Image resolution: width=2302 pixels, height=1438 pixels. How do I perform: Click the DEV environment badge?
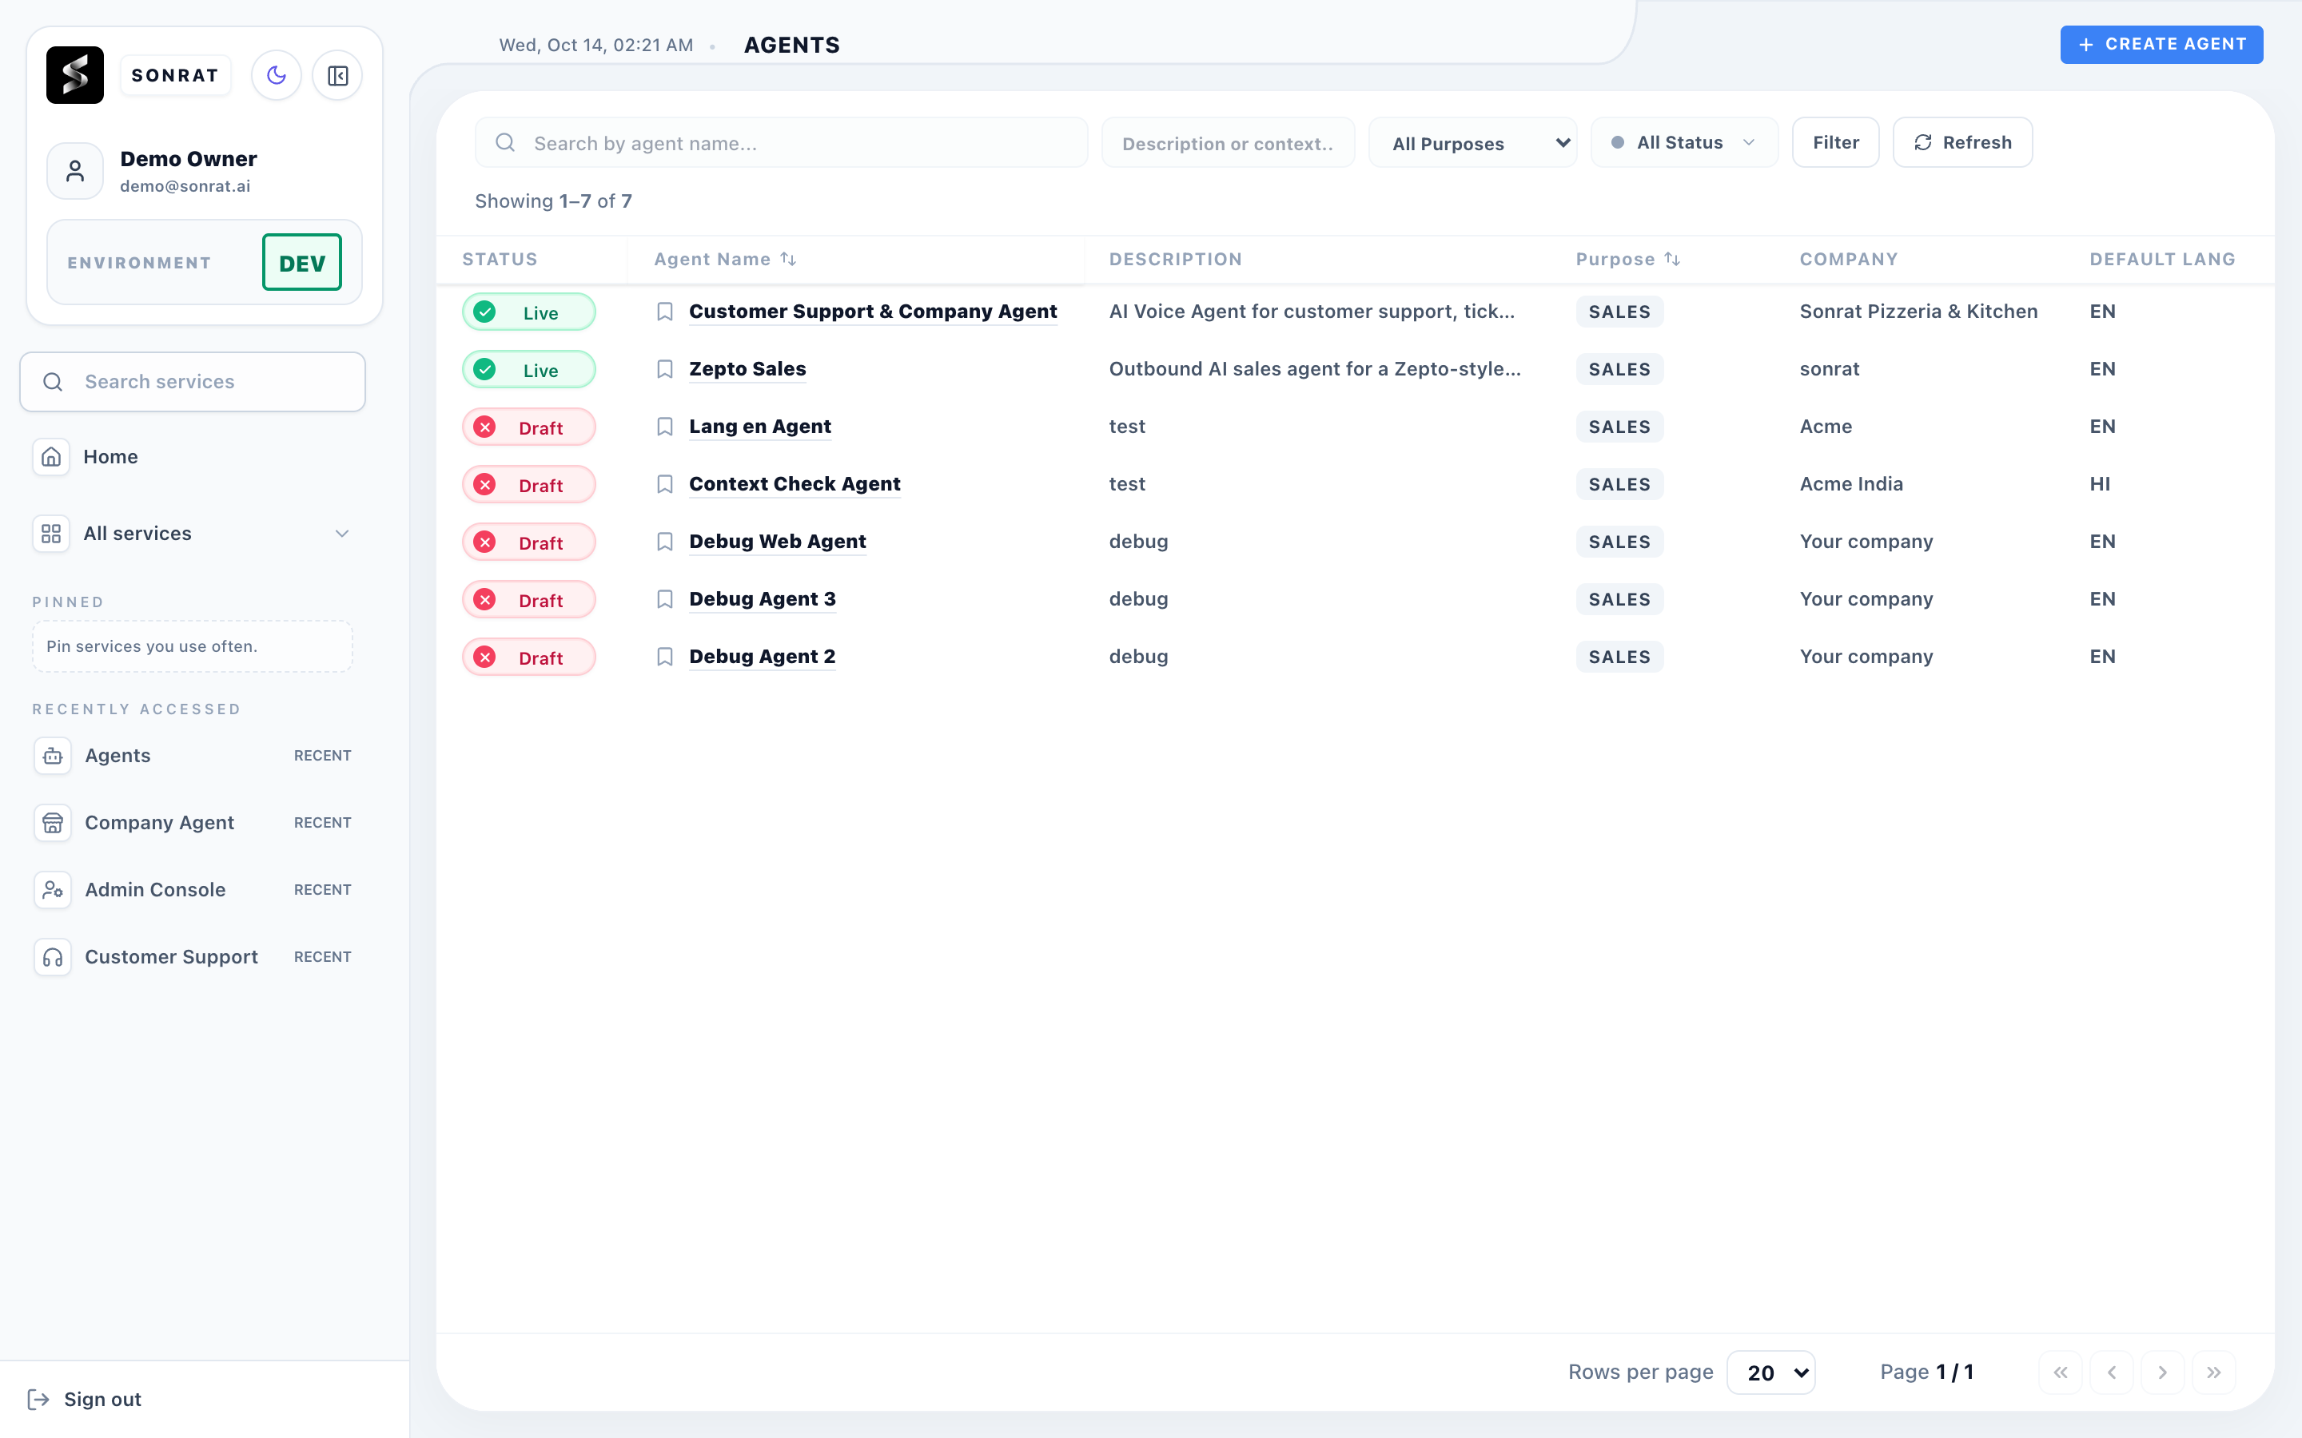[302, 263]
